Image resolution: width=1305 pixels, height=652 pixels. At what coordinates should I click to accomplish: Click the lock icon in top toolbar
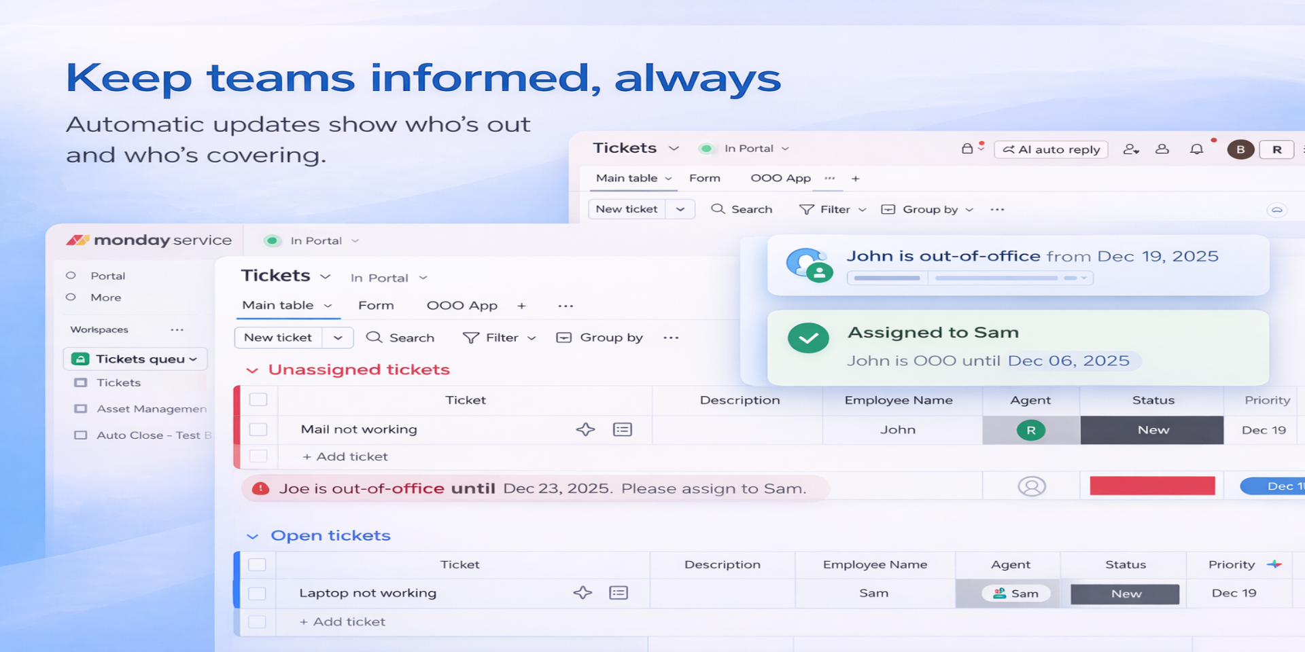coord(967,149)
